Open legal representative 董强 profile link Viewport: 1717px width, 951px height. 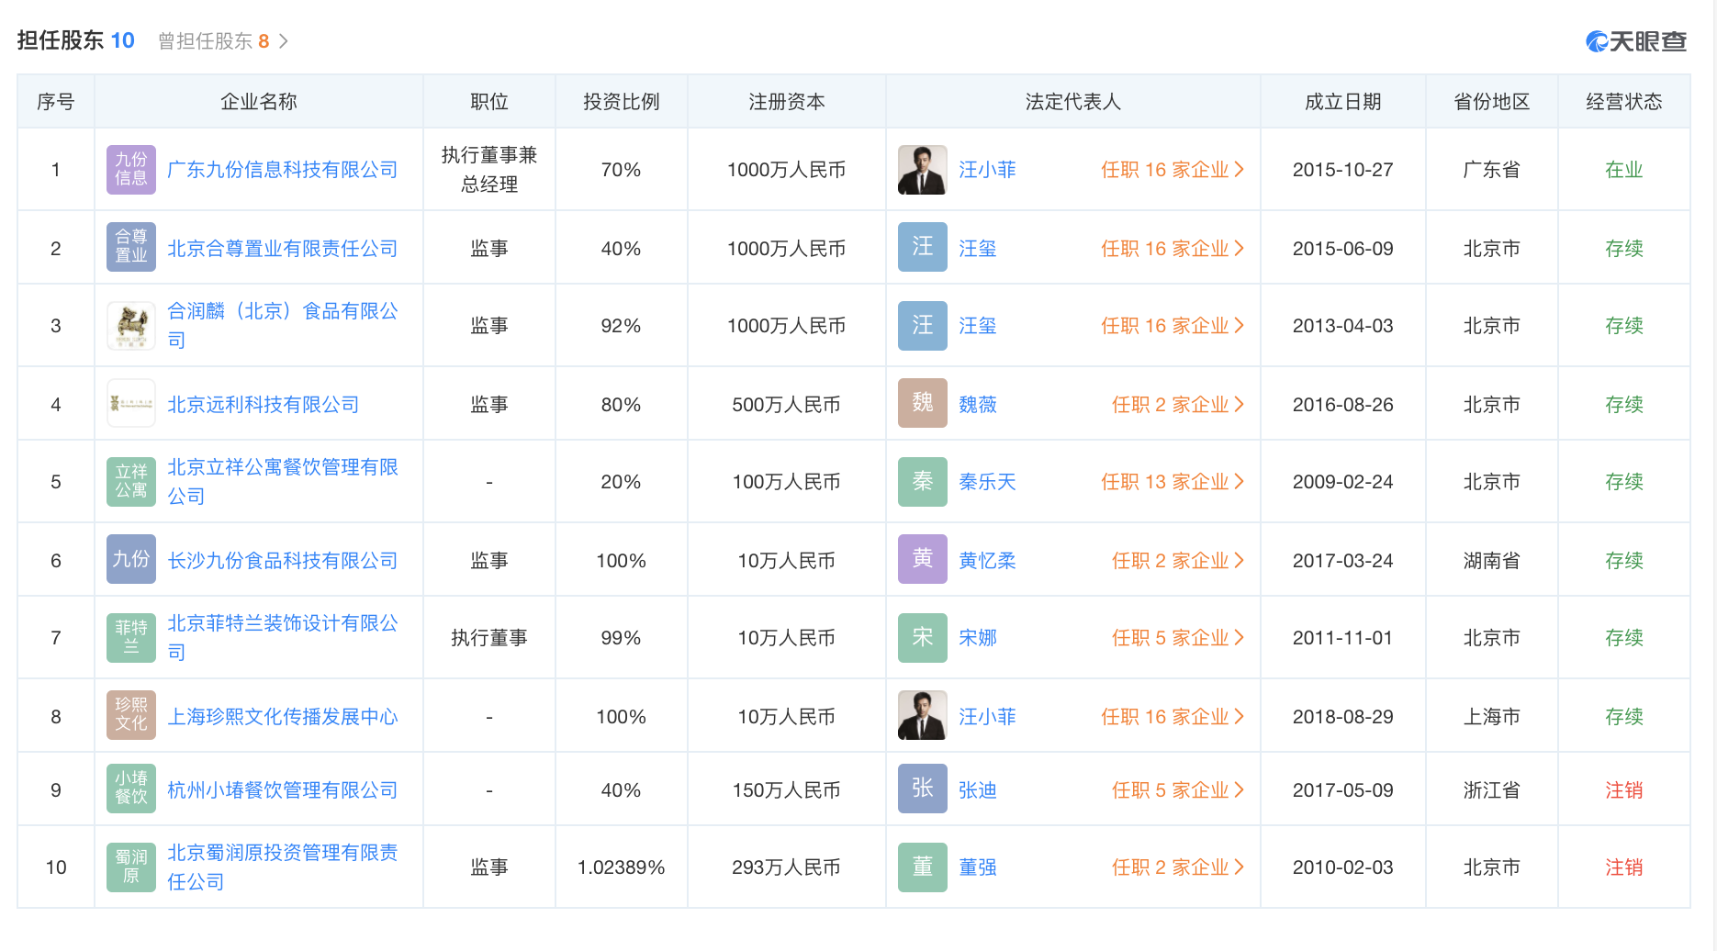[977, 867]
